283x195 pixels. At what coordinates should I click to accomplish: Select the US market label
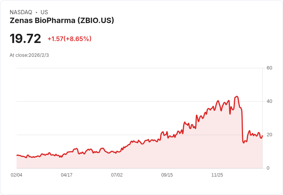pos(44,12)
